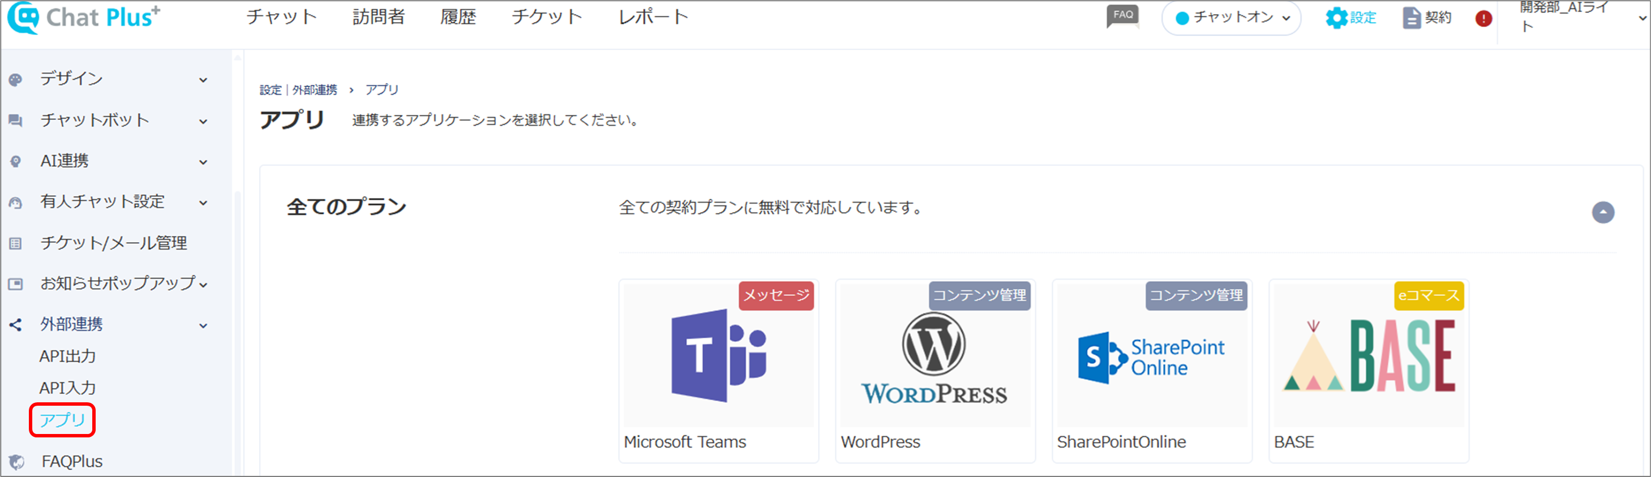The image size is (1651, 477).
Task: Open the FAQ speech bubble icon
Action: coord(1122,16)
